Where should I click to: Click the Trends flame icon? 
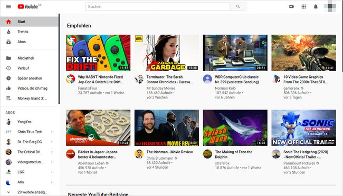pos(8,32)
